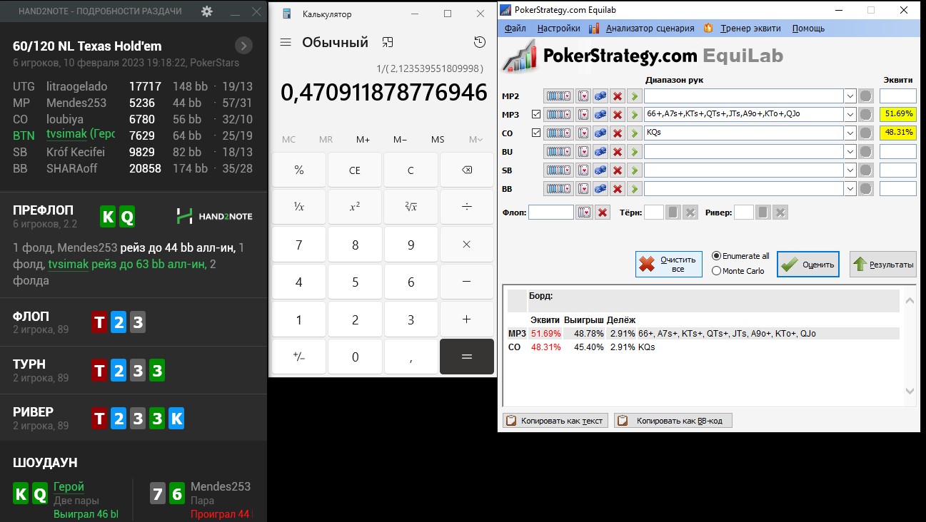926x522 pixels.
Task: Open calculator memory list dropdown M
Action: pyautogui.click(x=475, y=140)
